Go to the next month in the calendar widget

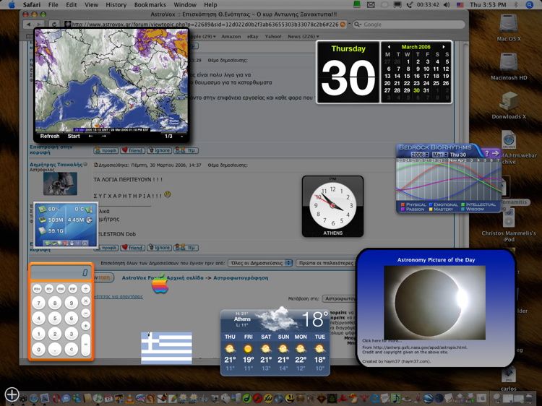tap(444, 47)
